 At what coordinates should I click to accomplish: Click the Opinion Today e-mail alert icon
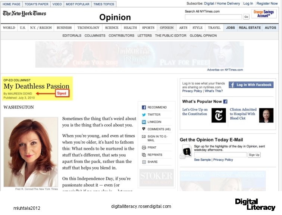point(186,152)
